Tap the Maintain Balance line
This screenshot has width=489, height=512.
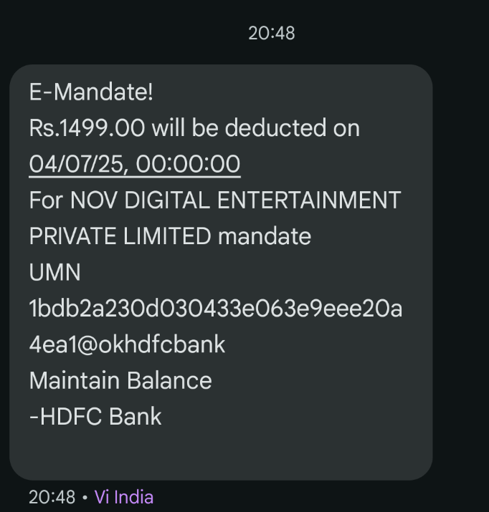[120, 380]
